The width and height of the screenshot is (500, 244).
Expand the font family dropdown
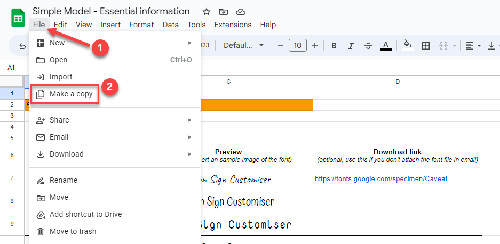[243, 46]
